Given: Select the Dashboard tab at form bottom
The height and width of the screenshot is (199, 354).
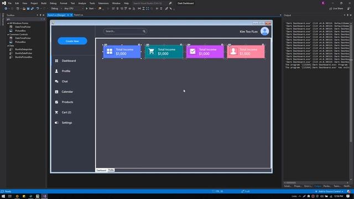Looking at the screenshot, I should click(x=101, y=170).
